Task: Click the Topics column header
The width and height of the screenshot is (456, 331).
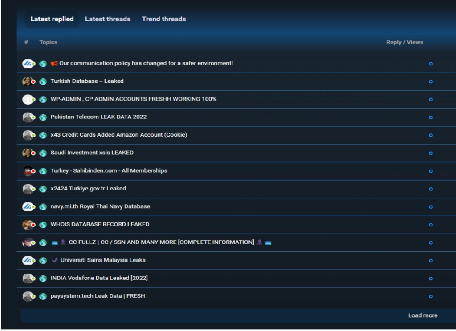Action: point(48,42)
